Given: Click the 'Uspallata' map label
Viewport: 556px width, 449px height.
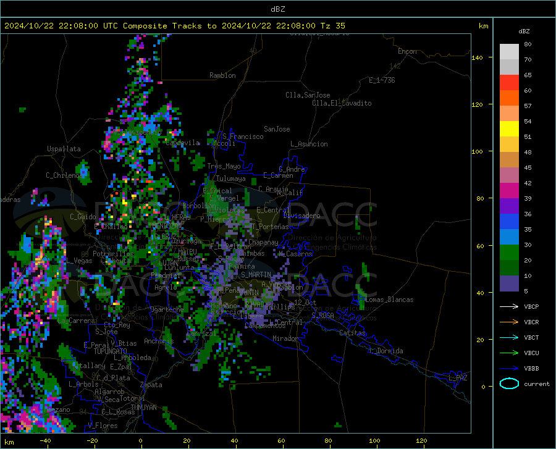Looking at the screenshot, I should point(64,149).
